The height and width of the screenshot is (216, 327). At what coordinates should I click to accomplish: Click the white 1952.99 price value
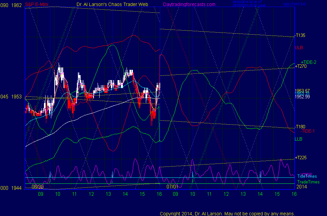point(302,97)
